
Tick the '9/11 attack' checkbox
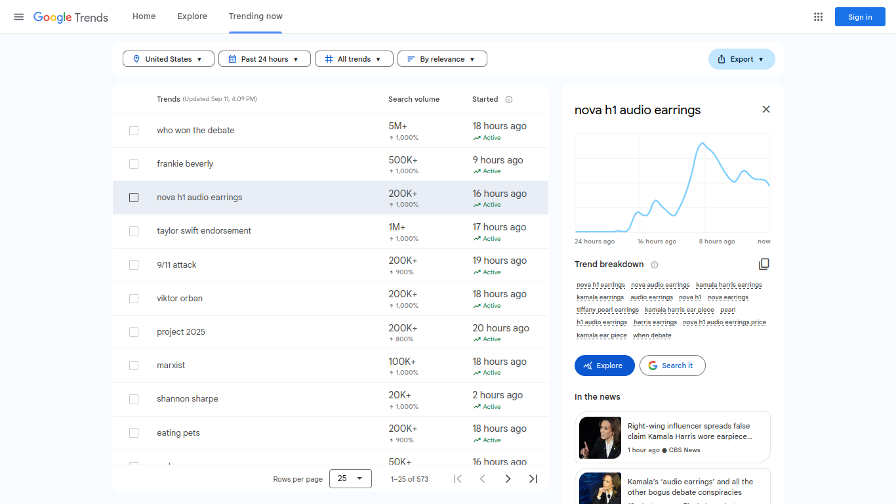tap(134, 265)
